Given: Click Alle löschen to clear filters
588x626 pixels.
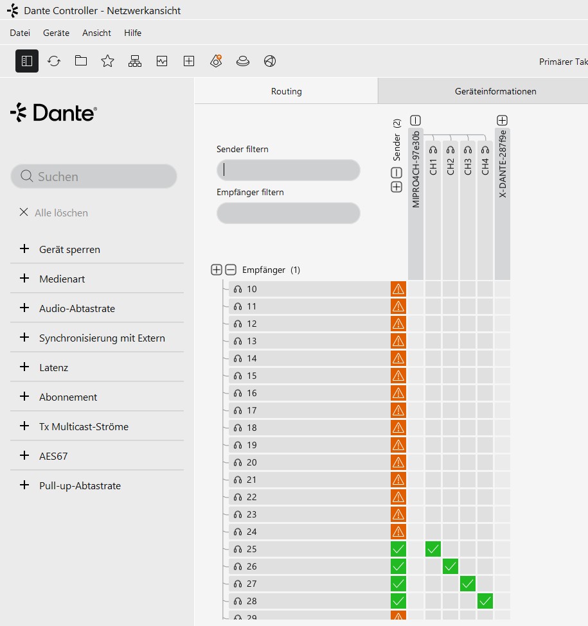Looking at the screenshot, I should click(53, 213).
